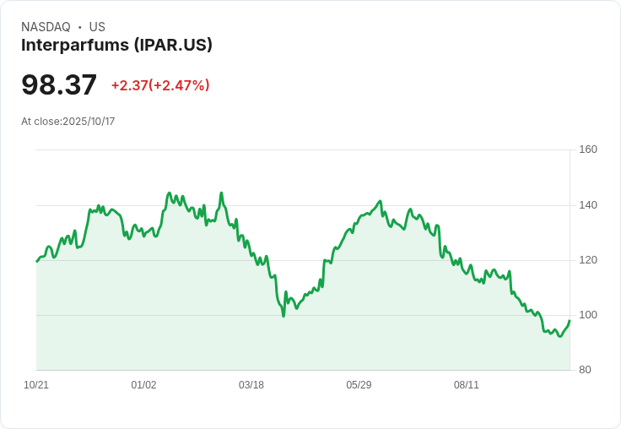
Task: Click the 160 y-axis price label
Action: point(588,149)
